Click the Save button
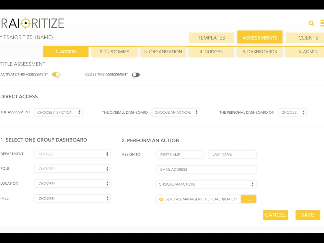The width and height of the screenshot is (324, 243). tap(308, 215)
